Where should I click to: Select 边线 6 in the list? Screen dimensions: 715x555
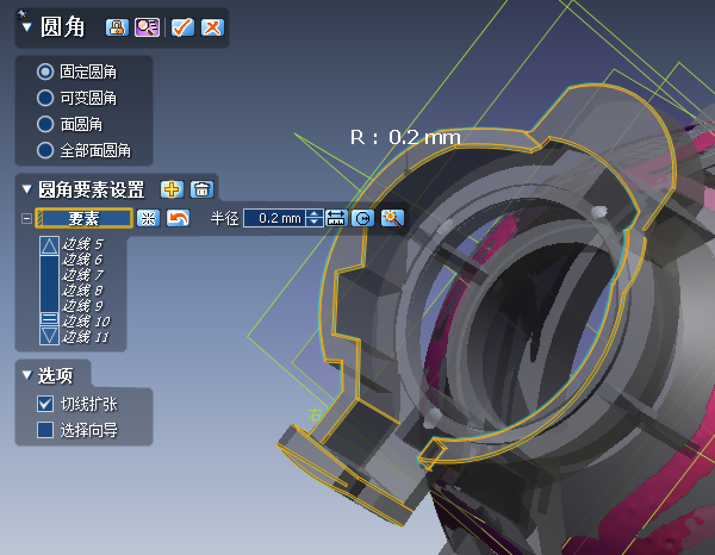click(x=83, y=259)
